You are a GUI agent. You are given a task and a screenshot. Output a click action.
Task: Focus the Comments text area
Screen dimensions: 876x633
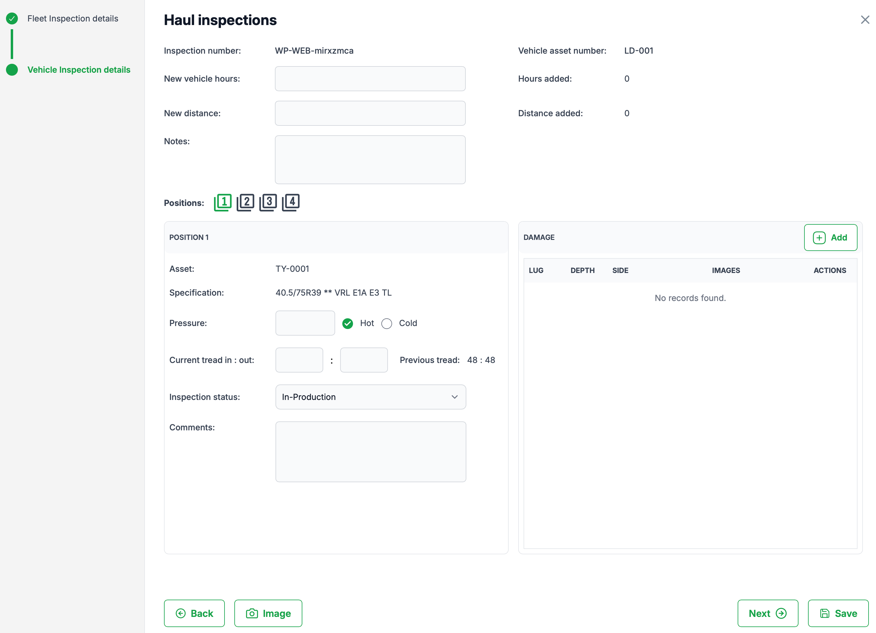point(370,452)
